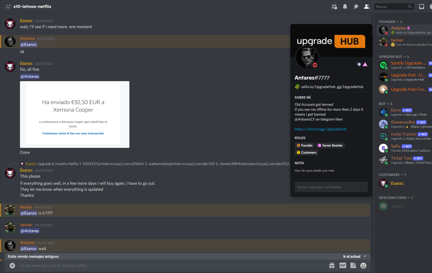Open the gift Nitro icon
This screenshot has height=273, width=432.
(x=332, y=265)
